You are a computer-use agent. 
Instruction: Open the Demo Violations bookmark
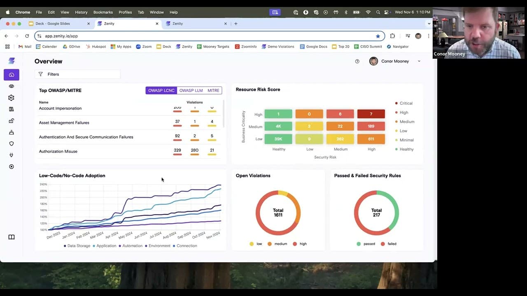point(278,46)
